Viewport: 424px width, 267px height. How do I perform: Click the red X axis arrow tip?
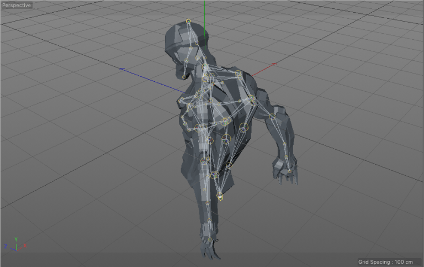coord(274,65)
